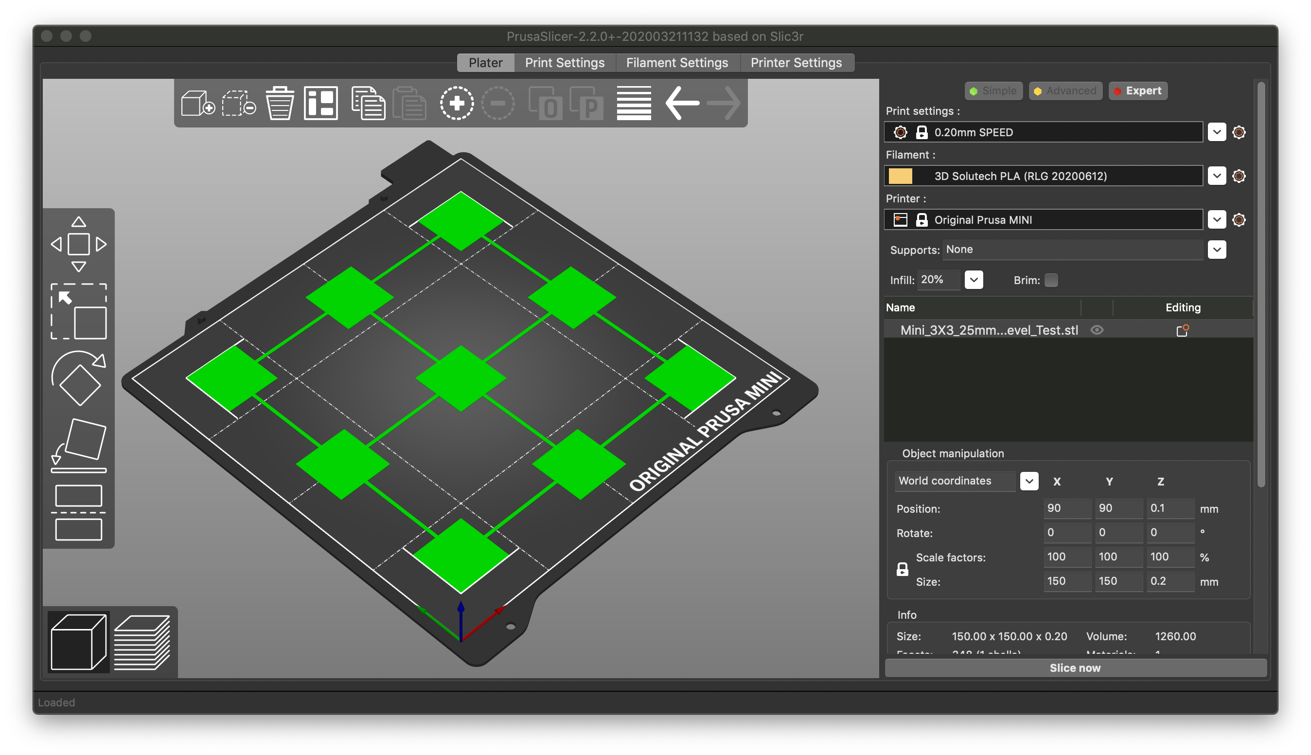Click the Paste objects icon
This screenshot has width=1311, height=755.
coord(409,103)
